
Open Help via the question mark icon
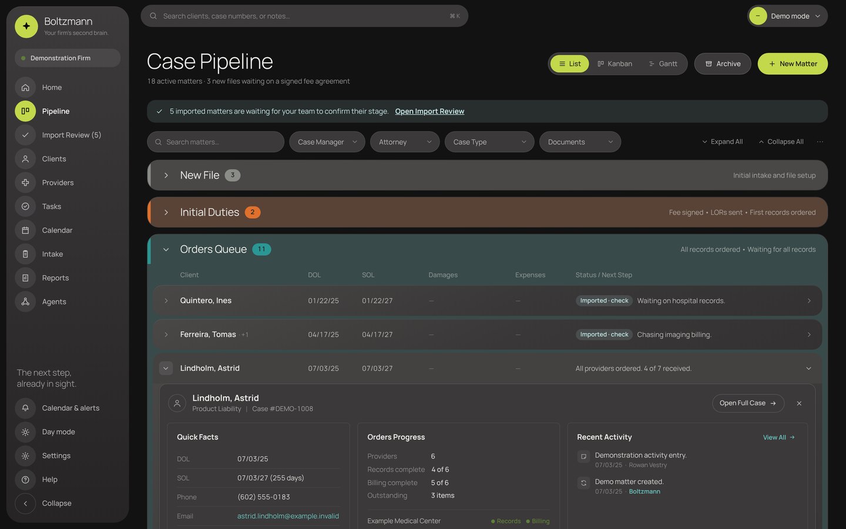(25, 480)
